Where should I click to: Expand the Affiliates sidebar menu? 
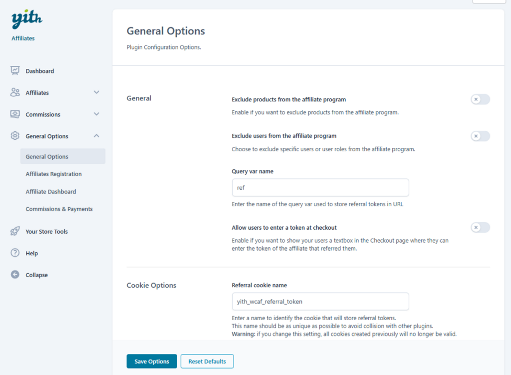[96, 92]
